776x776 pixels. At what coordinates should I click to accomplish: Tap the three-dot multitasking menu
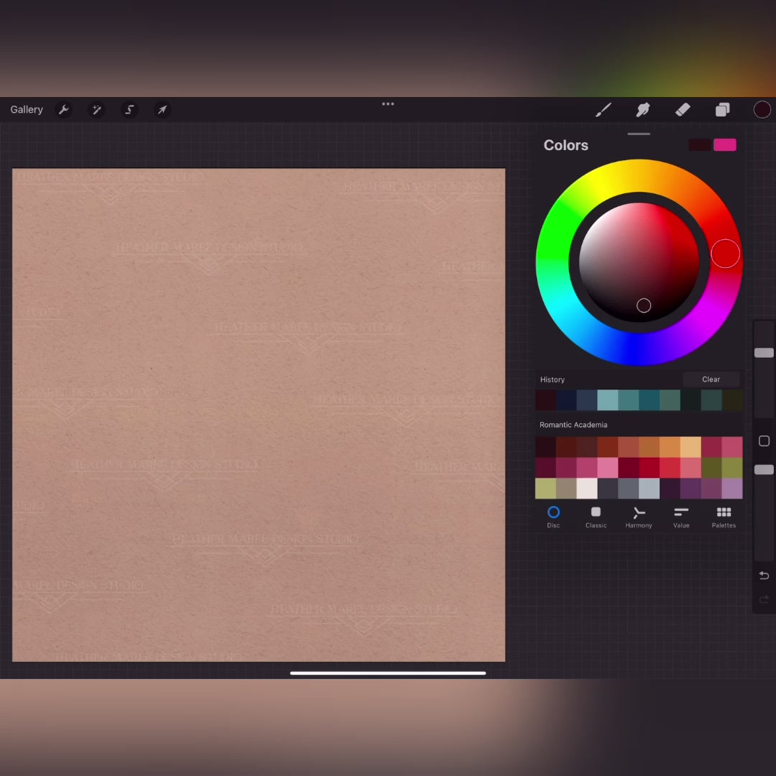click(x=388, y=104)
